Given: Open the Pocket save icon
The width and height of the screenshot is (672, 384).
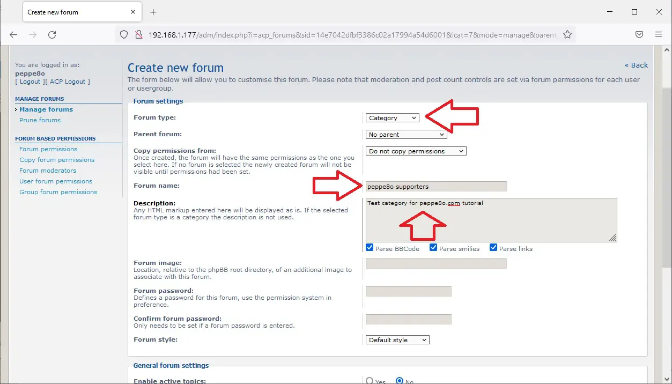Looking at the screenshot, I should coord(639,34).
